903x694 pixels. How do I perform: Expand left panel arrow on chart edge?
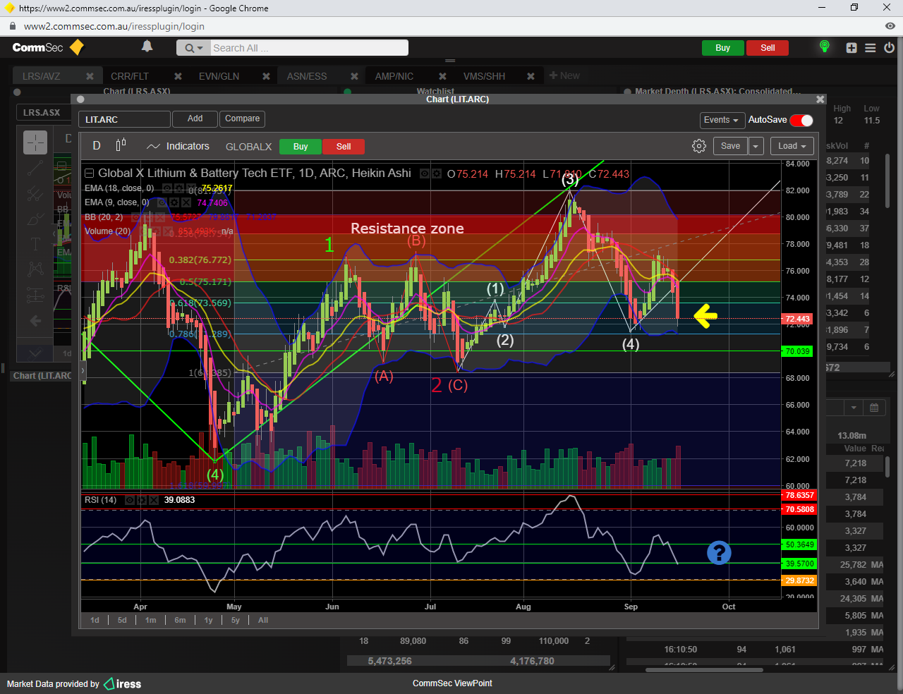click(x=83, y=370)
